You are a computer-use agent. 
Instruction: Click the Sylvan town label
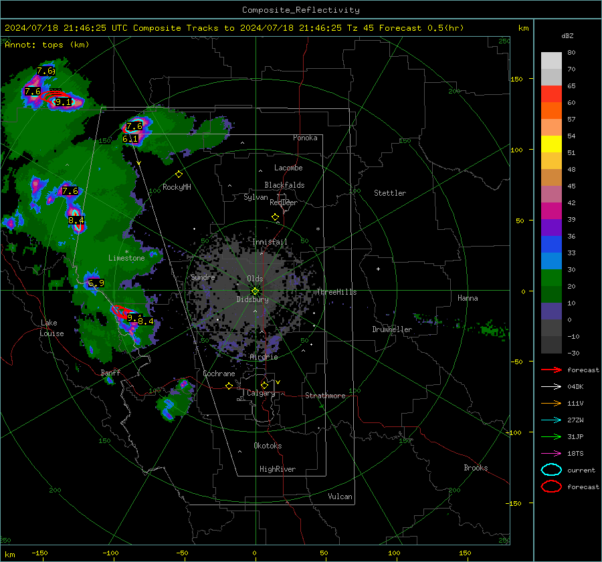tap(256, 197)
